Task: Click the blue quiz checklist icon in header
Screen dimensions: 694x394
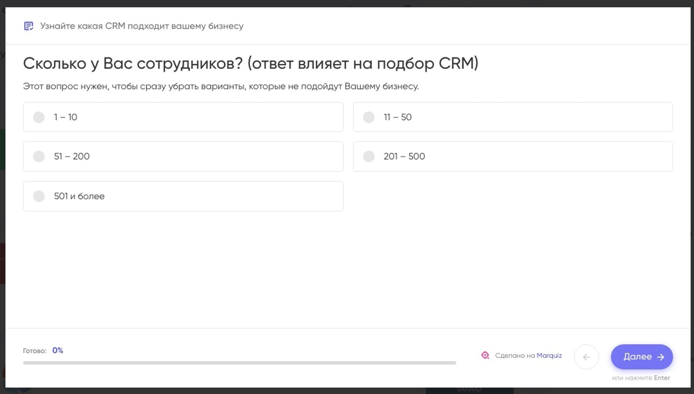Action: (29, 26)
